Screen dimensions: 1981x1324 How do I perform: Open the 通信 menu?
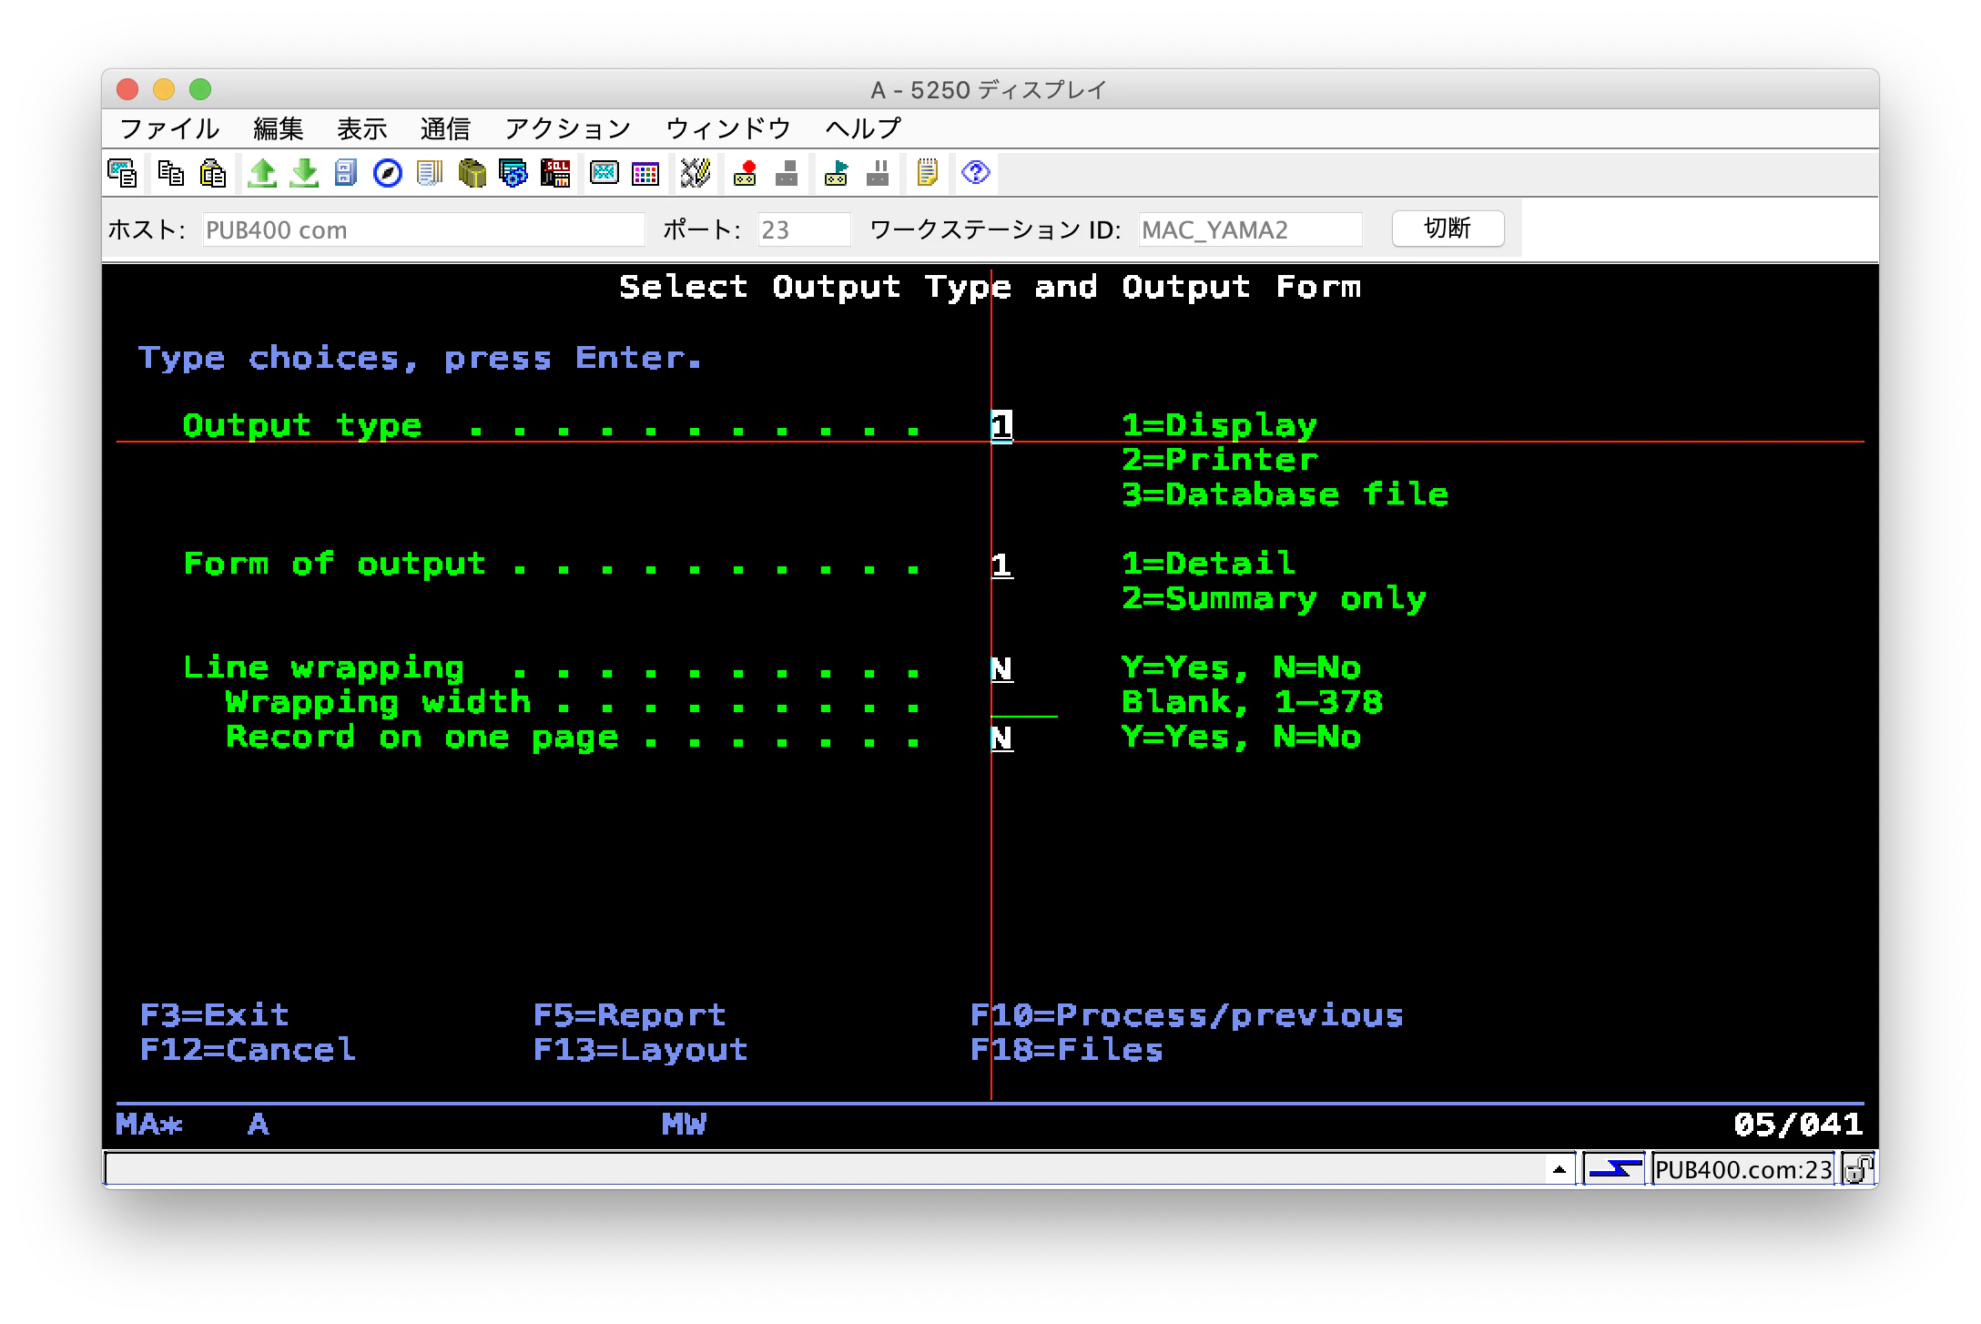coord(445,128)
